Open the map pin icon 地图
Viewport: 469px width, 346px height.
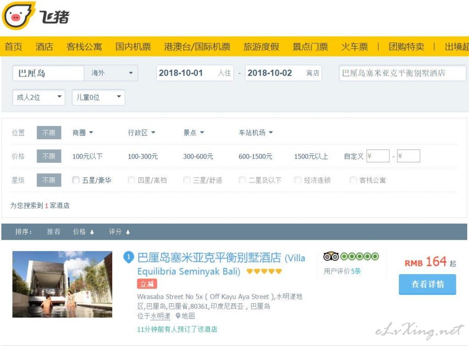point(185,316)
